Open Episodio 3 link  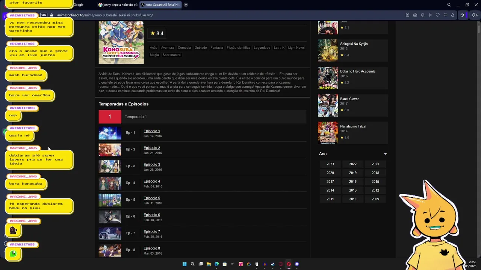coord(152,165)
